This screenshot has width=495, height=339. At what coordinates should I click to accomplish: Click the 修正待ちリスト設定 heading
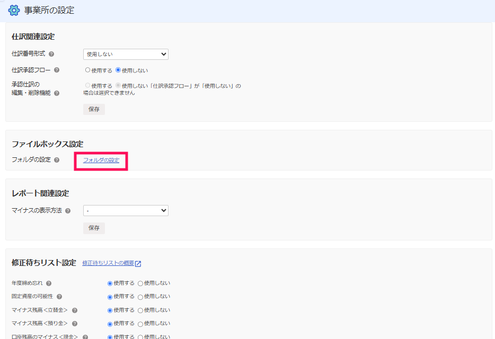tap(44, 263)
